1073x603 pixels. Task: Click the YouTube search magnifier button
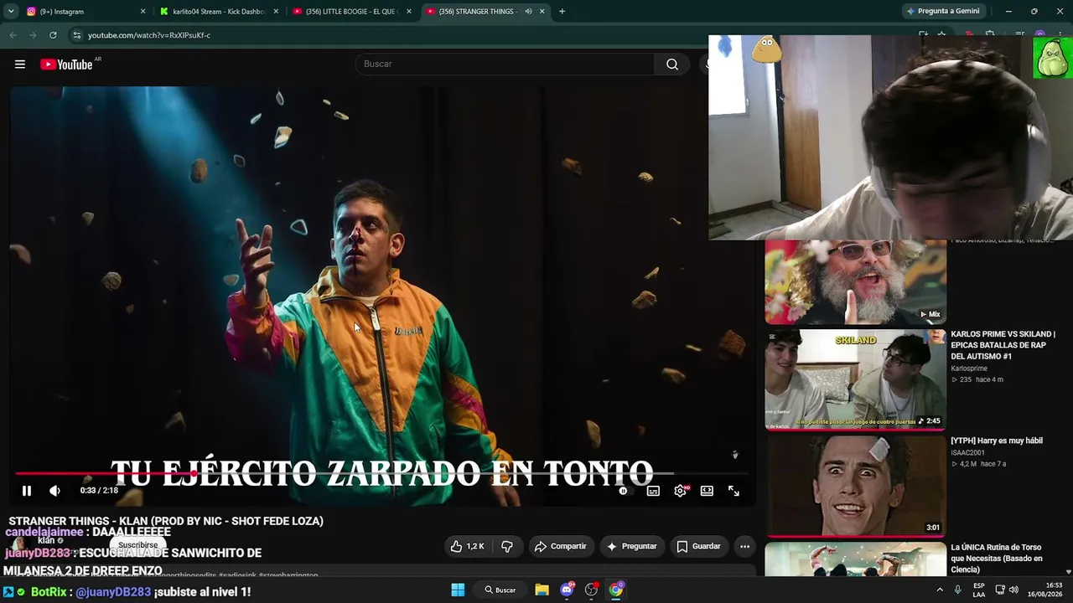tap(672, 64)
